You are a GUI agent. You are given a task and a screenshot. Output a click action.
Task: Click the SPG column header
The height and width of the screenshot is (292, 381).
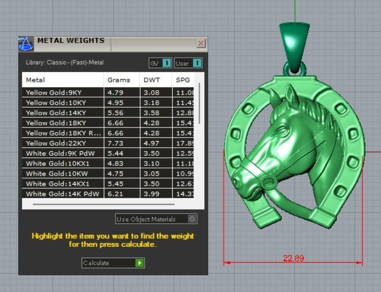[x=183, y=80]
